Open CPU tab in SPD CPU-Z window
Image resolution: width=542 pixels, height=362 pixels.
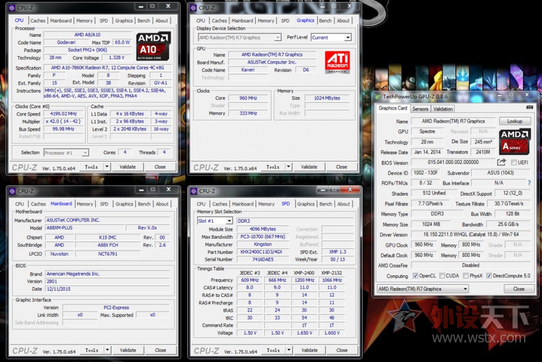pos(201,204)
